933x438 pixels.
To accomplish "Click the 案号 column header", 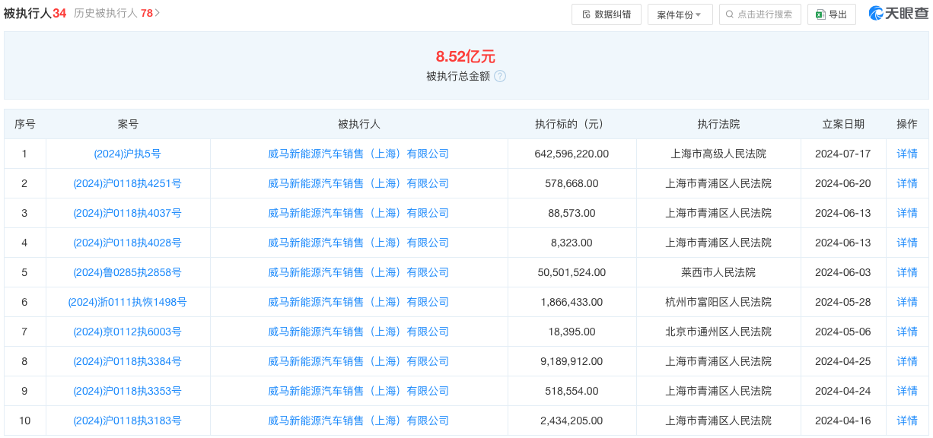I will click(128, 124).
